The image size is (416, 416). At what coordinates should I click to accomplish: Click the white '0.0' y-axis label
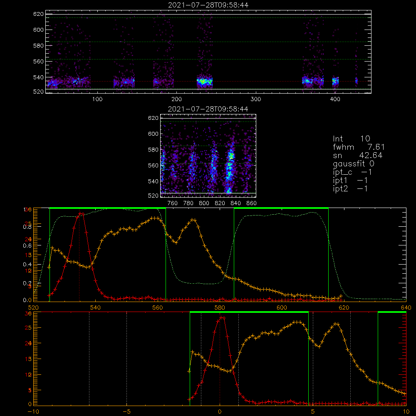pyautogui.click(x=28, y=300)
